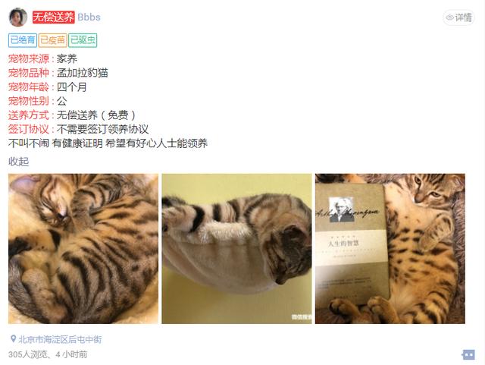
Task: Select the red 无偿送养 badge
Action: (x=54, y=17)
